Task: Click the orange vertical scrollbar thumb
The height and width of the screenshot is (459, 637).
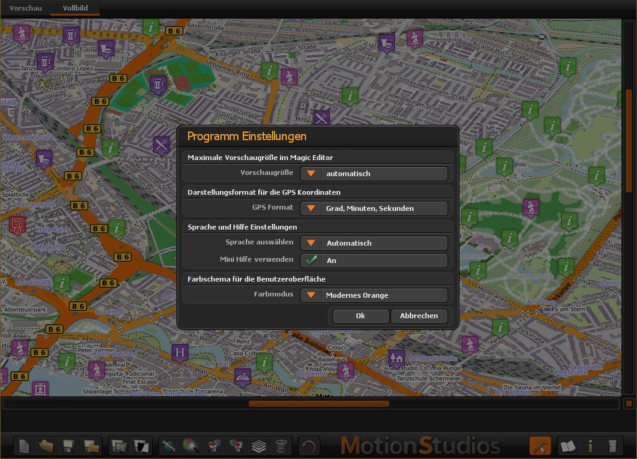Action: pos(629,141)
